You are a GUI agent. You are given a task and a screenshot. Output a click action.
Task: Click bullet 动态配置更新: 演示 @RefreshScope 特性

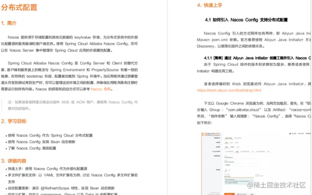(x=61, y=188)
